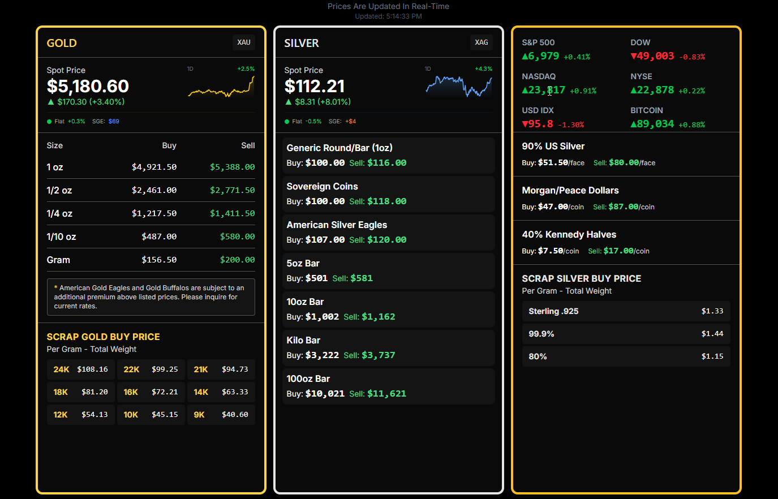Click the silver 1D sparkline chart
The height and width of the screenshot is (499, 778).
458,84
